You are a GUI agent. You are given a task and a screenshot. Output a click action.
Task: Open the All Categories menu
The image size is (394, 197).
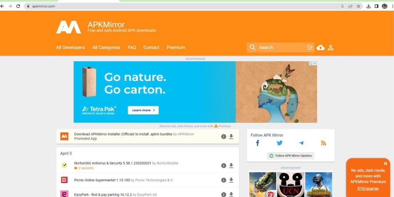pyautogui.click(x=106, y=47)
